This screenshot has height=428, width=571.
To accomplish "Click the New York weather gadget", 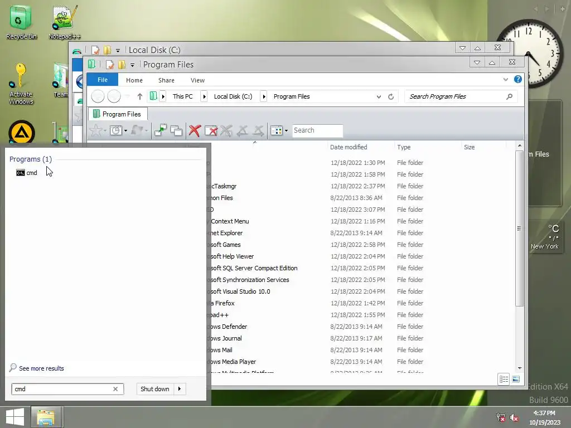I will pos(545,236).
